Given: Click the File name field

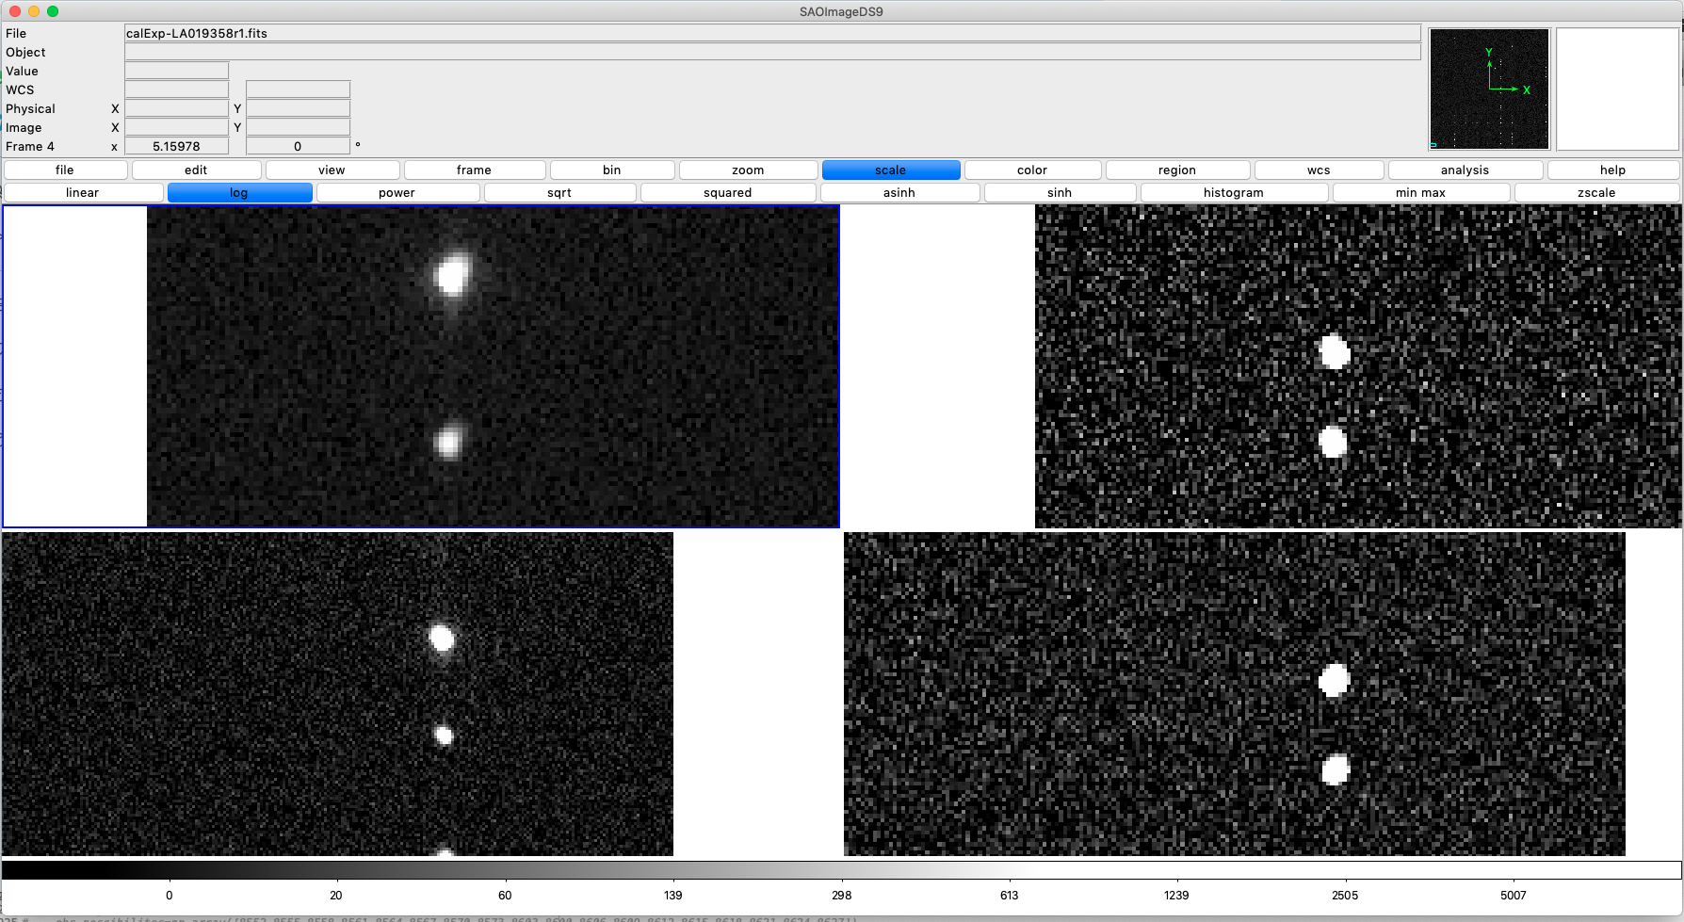Looking at the screenshot, I should click(x=772, y=33).
